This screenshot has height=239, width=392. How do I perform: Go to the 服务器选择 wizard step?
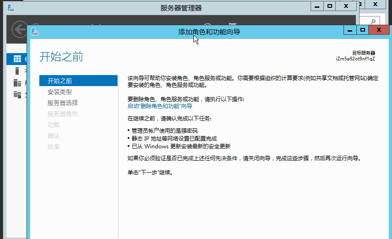click(x=63, y=103)
